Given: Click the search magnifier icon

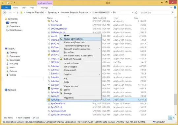Looking at the screenshot, I should 172,12.
